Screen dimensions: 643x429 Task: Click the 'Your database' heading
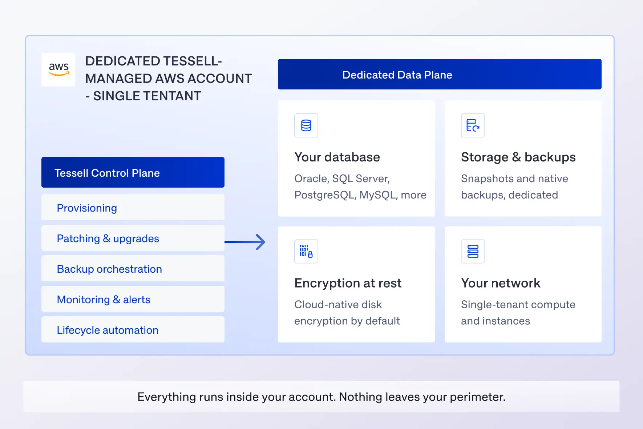(337, 157)
